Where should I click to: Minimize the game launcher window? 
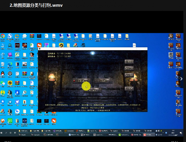[136, 49]
